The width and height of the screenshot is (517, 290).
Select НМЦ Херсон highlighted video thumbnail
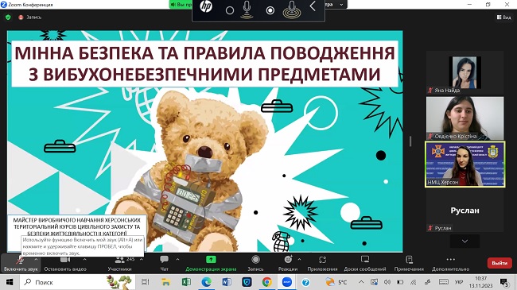pyautogui.click(x=465, y=164)
